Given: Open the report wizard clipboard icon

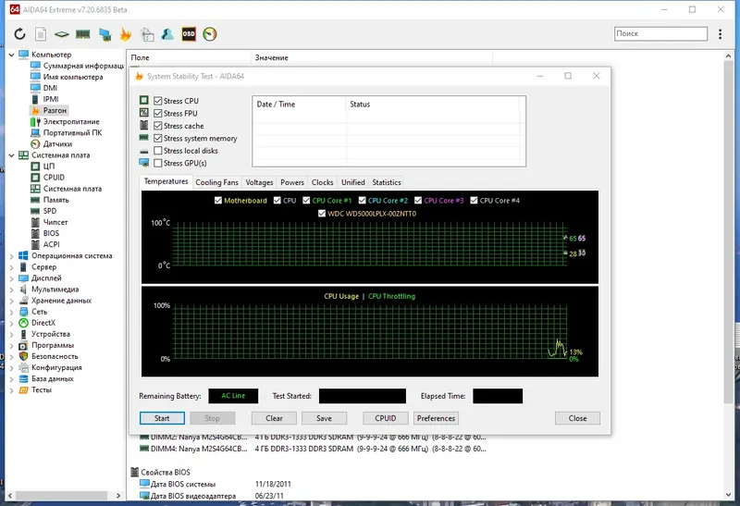Looking at the screenshot, I should (x=147, y=34).
